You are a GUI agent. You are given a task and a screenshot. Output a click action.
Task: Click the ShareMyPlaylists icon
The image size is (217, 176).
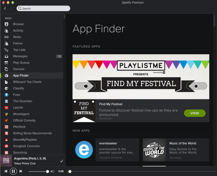click(x=6, y=140)
